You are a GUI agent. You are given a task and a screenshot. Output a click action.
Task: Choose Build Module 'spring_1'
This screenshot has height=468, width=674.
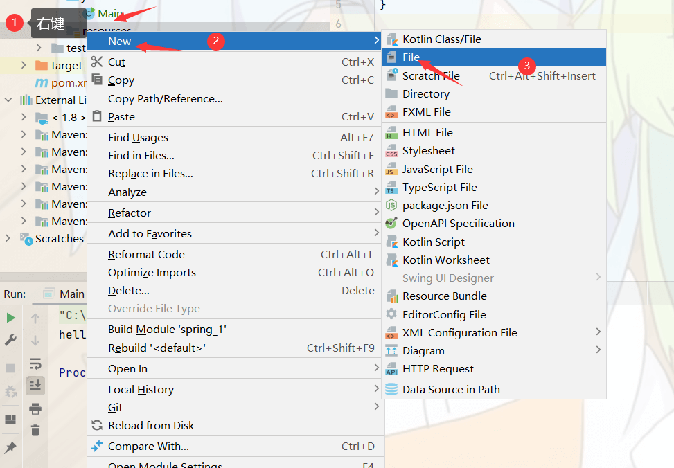[234, 329]
